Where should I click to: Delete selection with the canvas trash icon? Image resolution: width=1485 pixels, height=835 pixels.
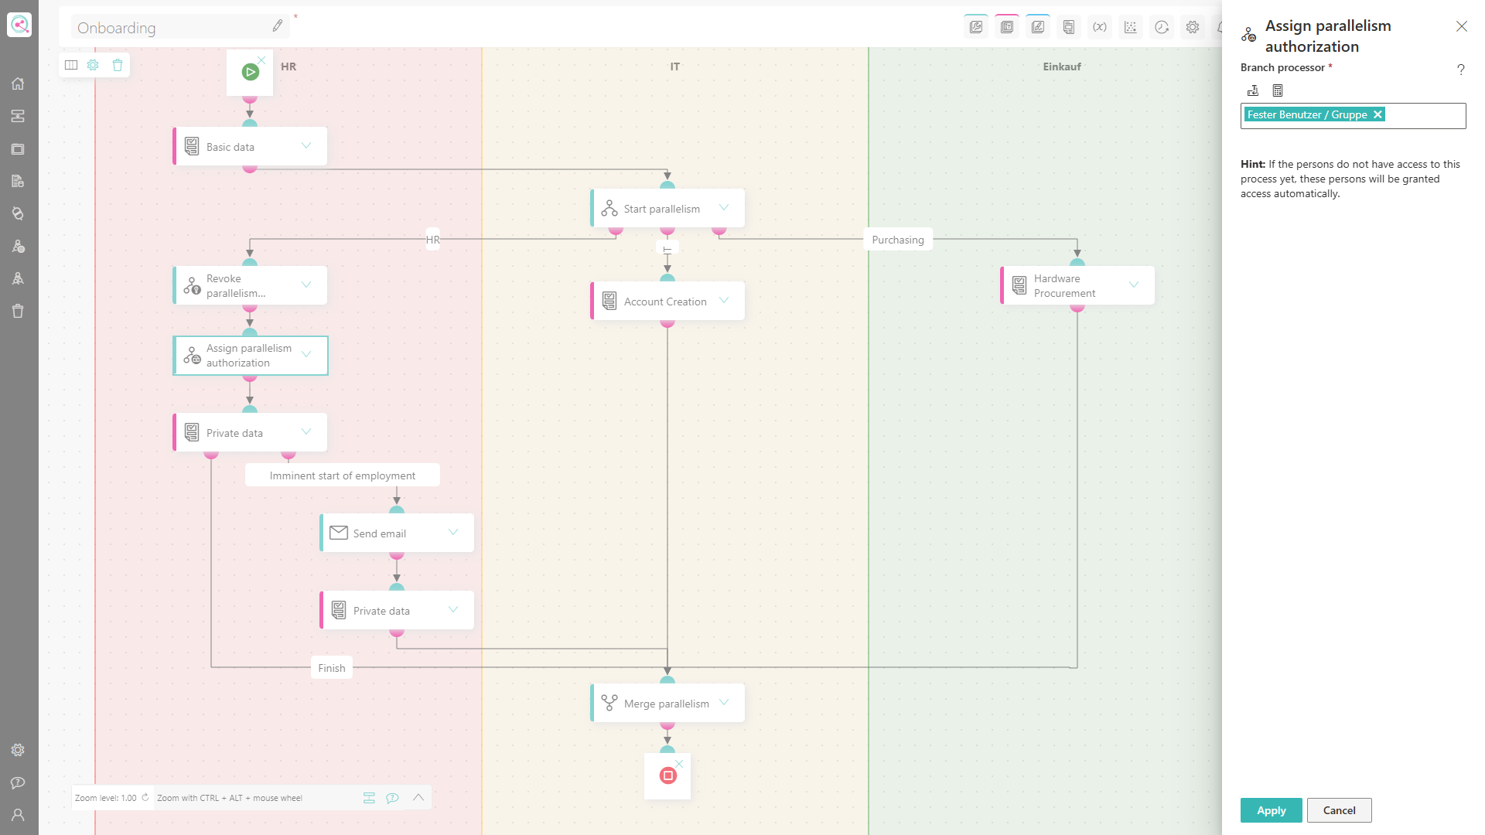click(118, 65)
